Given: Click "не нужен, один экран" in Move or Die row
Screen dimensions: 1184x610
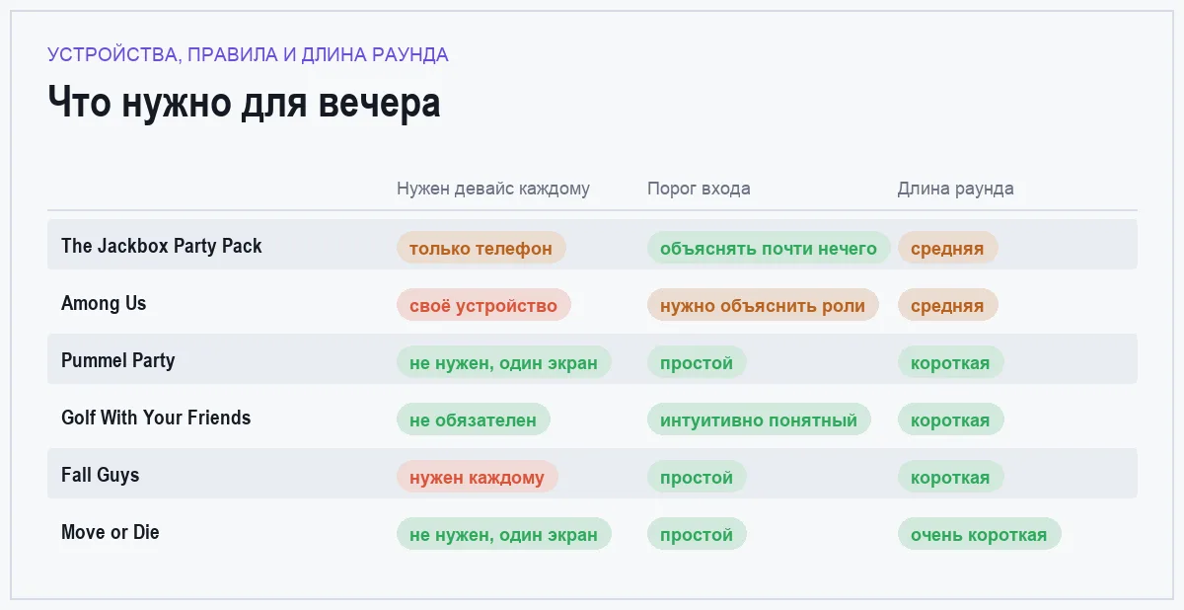Looking at the screenshot, I should (503, 534).
